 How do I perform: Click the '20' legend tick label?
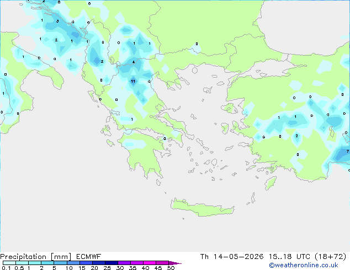[x=94, y=268]
